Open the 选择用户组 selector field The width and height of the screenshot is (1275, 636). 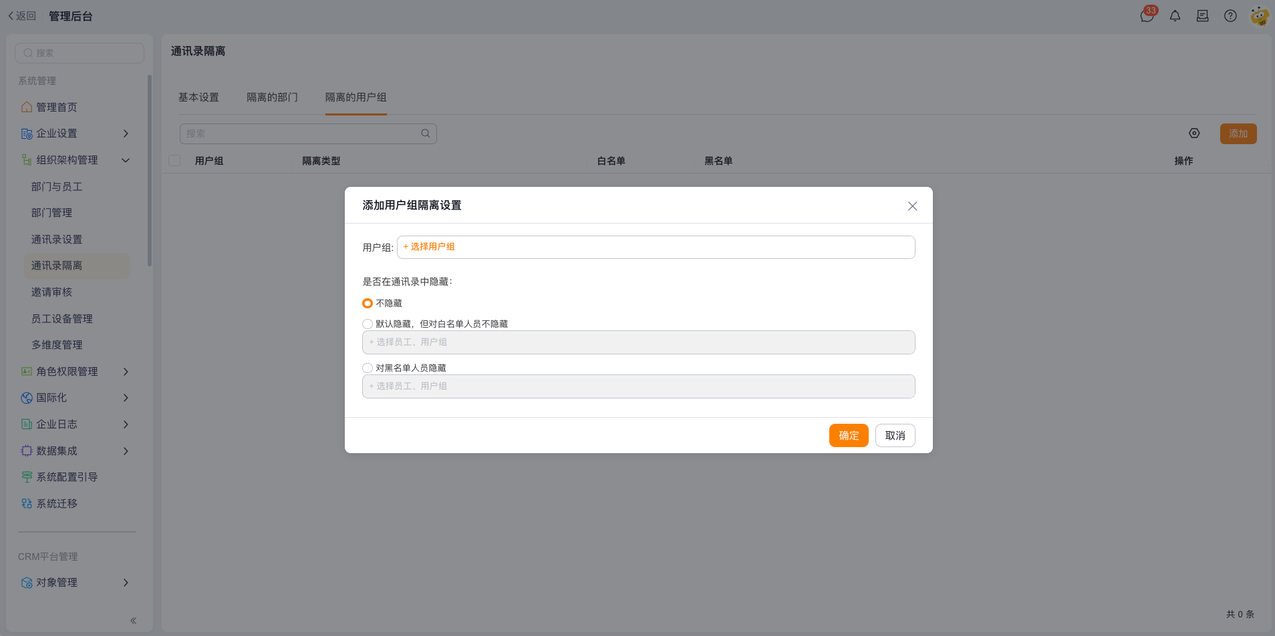tap(656, 247)
